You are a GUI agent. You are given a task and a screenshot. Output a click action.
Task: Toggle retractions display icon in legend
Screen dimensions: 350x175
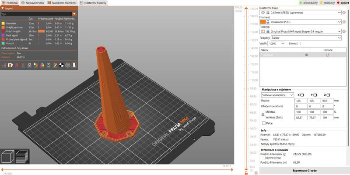pos(17,65)
